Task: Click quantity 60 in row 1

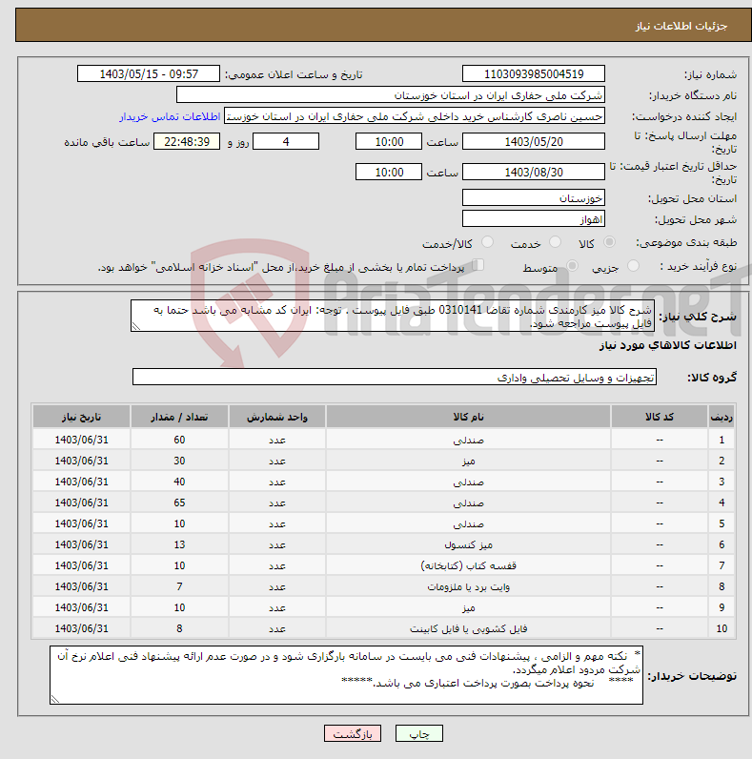Action: click(x=179, y=440)
